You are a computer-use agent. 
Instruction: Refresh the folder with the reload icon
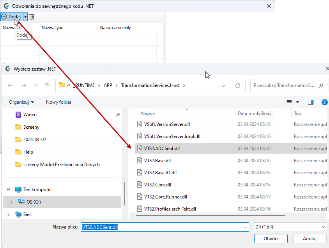click(x=238, y=86)
